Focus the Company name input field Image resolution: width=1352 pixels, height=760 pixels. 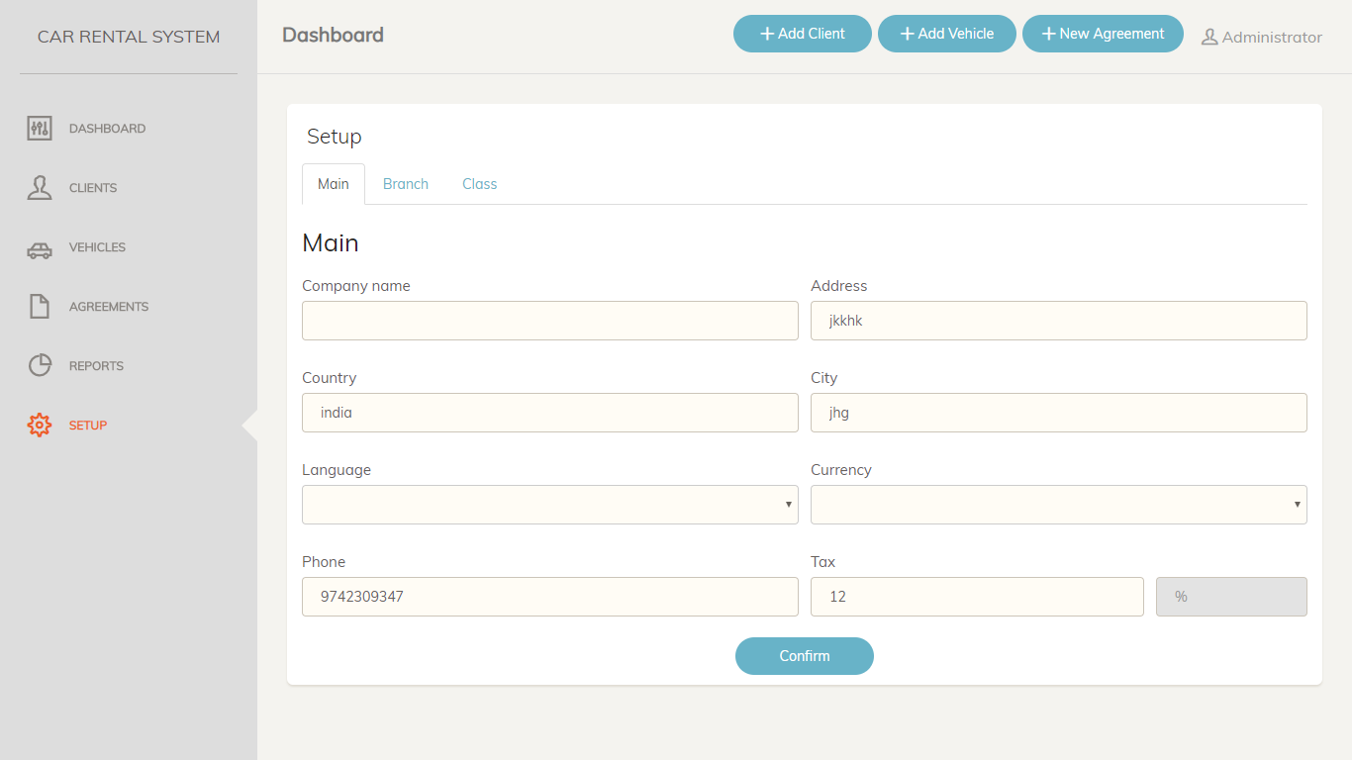click(549, 321)
